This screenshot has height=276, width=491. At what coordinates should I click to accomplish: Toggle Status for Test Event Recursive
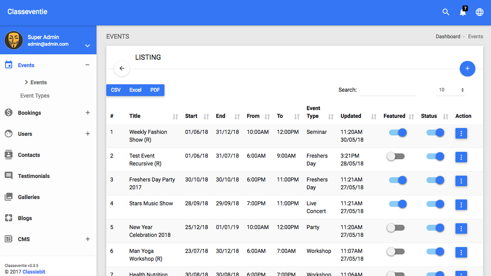coord(435,156)
